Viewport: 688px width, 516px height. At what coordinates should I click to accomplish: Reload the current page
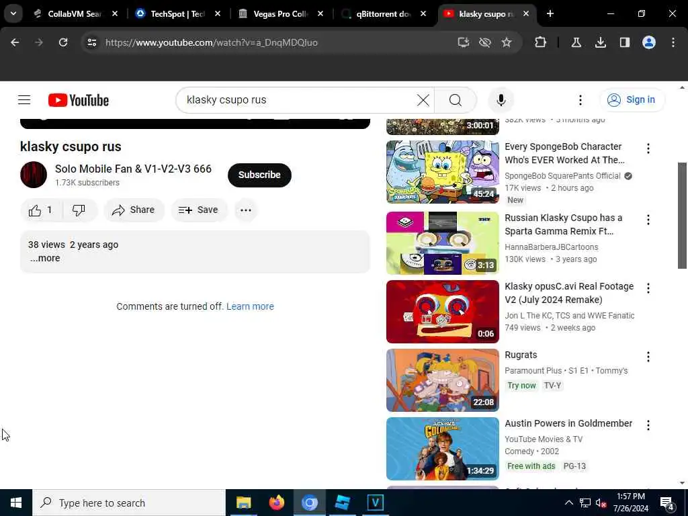(x=63, y=42)
